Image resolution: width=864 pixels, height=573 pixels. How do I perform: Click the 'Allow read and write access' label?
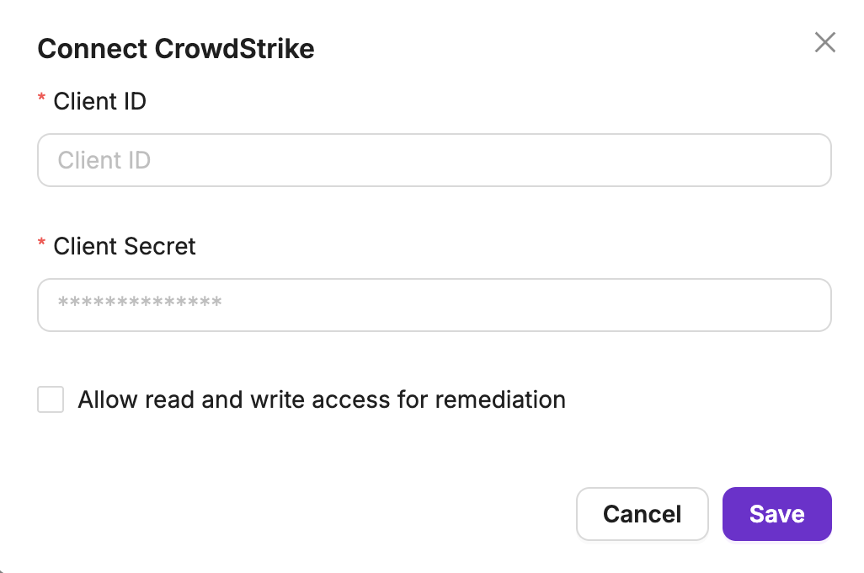point(321,399)
